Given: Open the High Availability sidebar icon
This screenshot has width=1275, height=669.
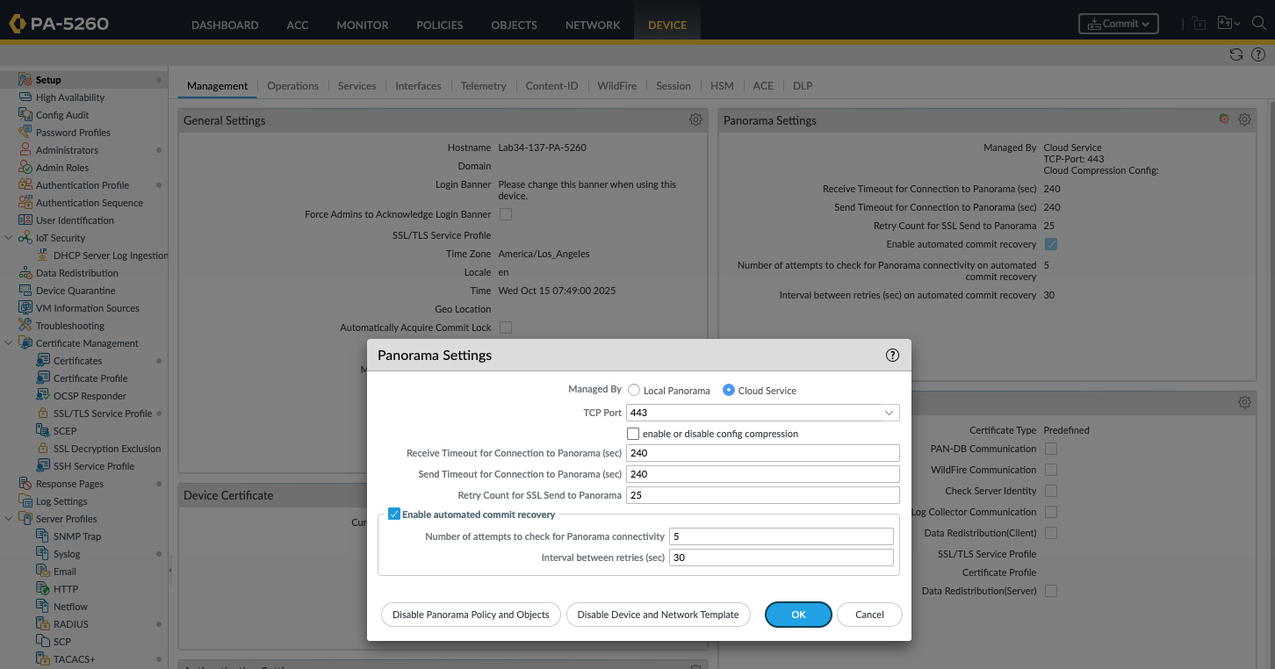Looking at the screenshot, I should pos(25,97).
